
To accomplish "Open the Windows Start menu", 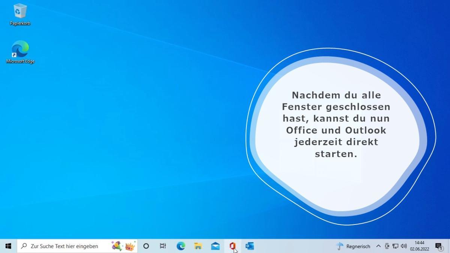I will [x=8, y=246].
